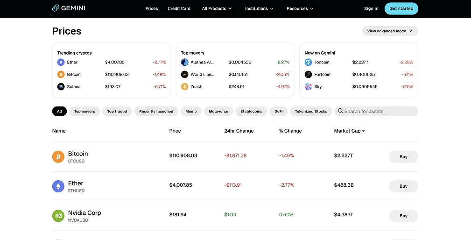
Task: Click the Alethea icon in Top movers
Action: click(x=184, y=62)
